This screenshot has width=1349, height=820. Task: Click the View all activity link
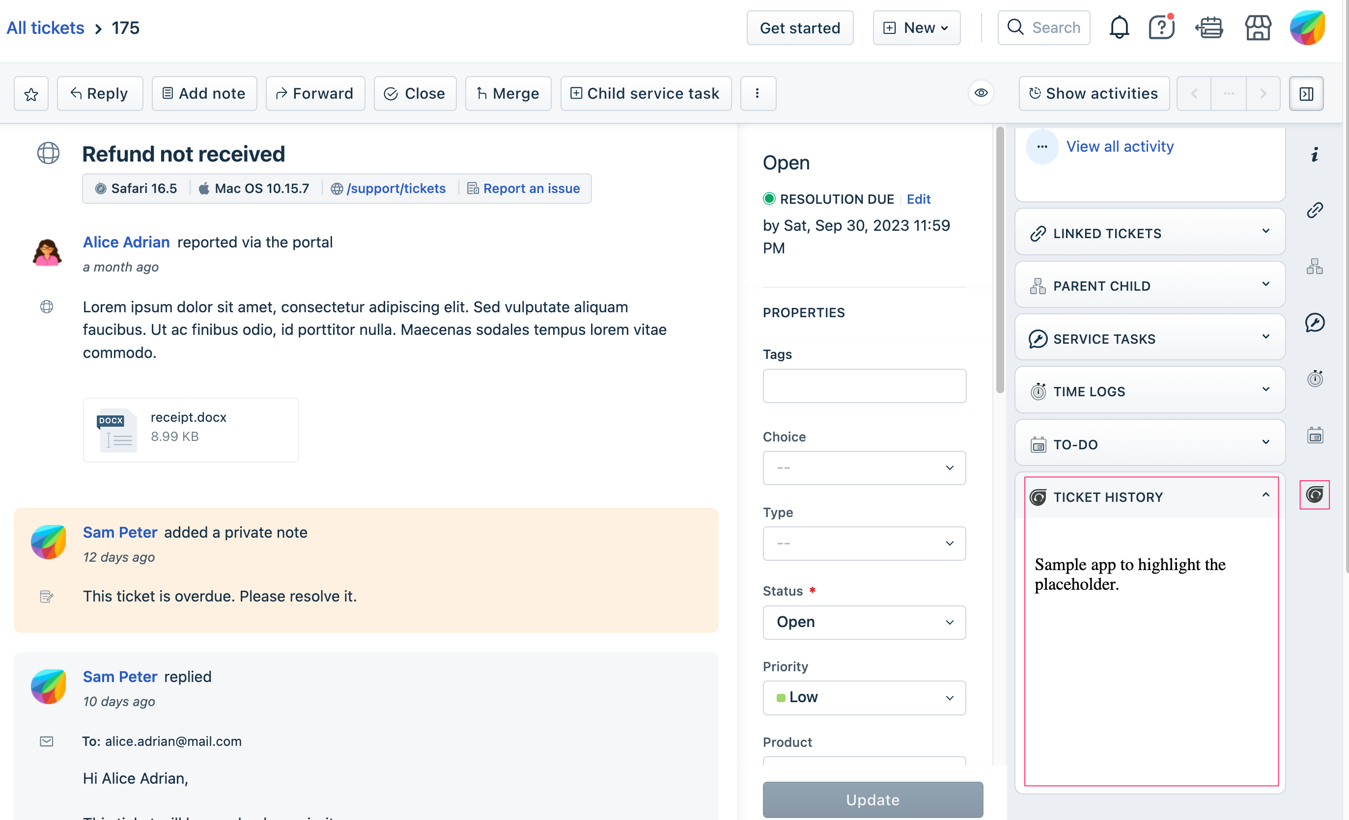click(1120, 145)
